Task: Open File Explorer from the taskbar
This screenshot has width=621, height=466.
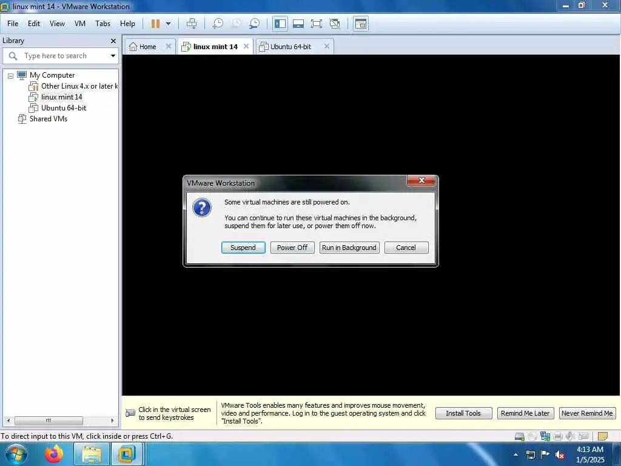Action: click(92, 454)
